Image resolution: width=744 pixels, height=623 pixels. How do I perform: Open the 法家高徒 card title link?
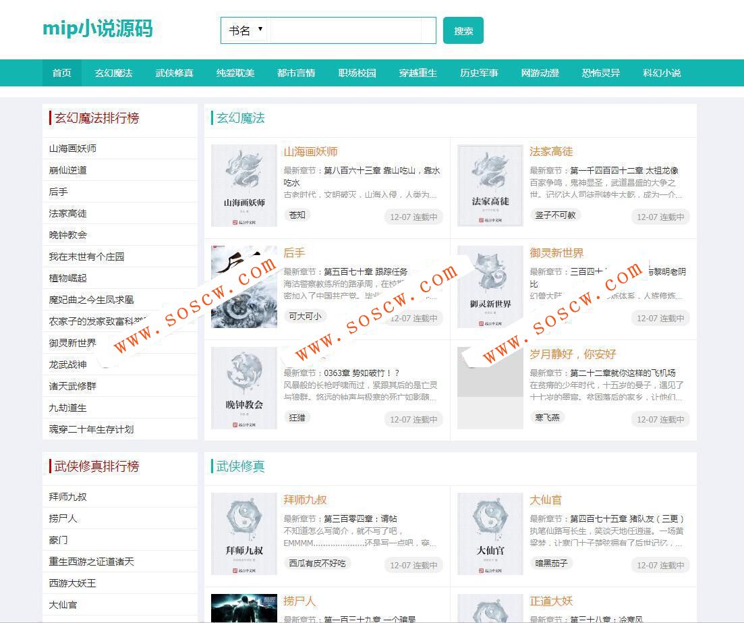click(x=551, y=151)
